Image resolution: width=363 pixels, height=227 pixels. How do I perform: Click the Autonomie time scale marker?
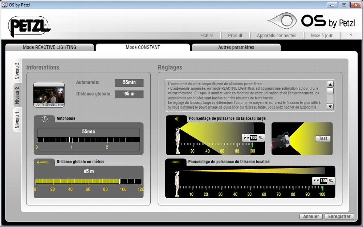(x=69, y=140)
